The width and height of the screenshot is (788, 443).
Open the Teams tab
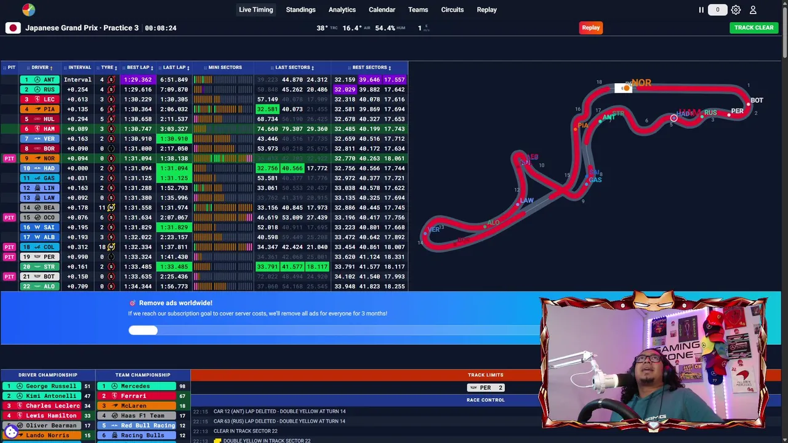click(418, 10)
